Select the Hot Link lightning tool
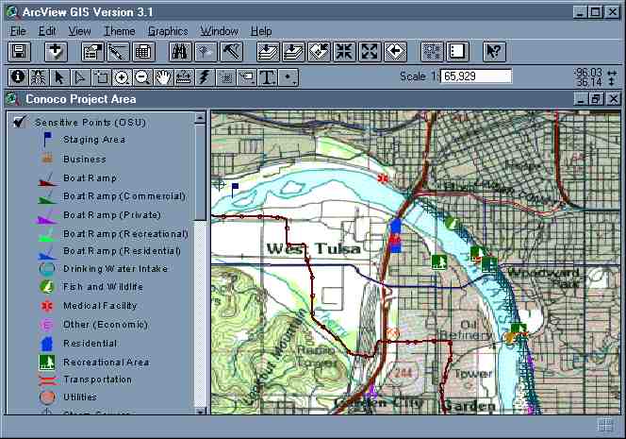Image resolution: width=626 pixels, height=439 pixels. (x=205, y=77)
